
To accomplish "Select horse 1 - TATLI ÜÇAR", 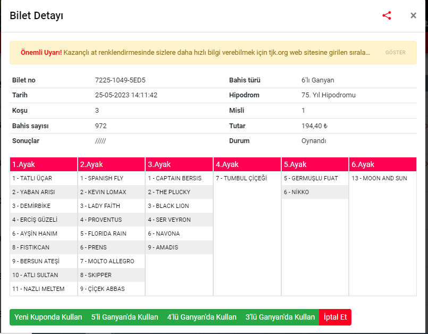I will point(44,178).
